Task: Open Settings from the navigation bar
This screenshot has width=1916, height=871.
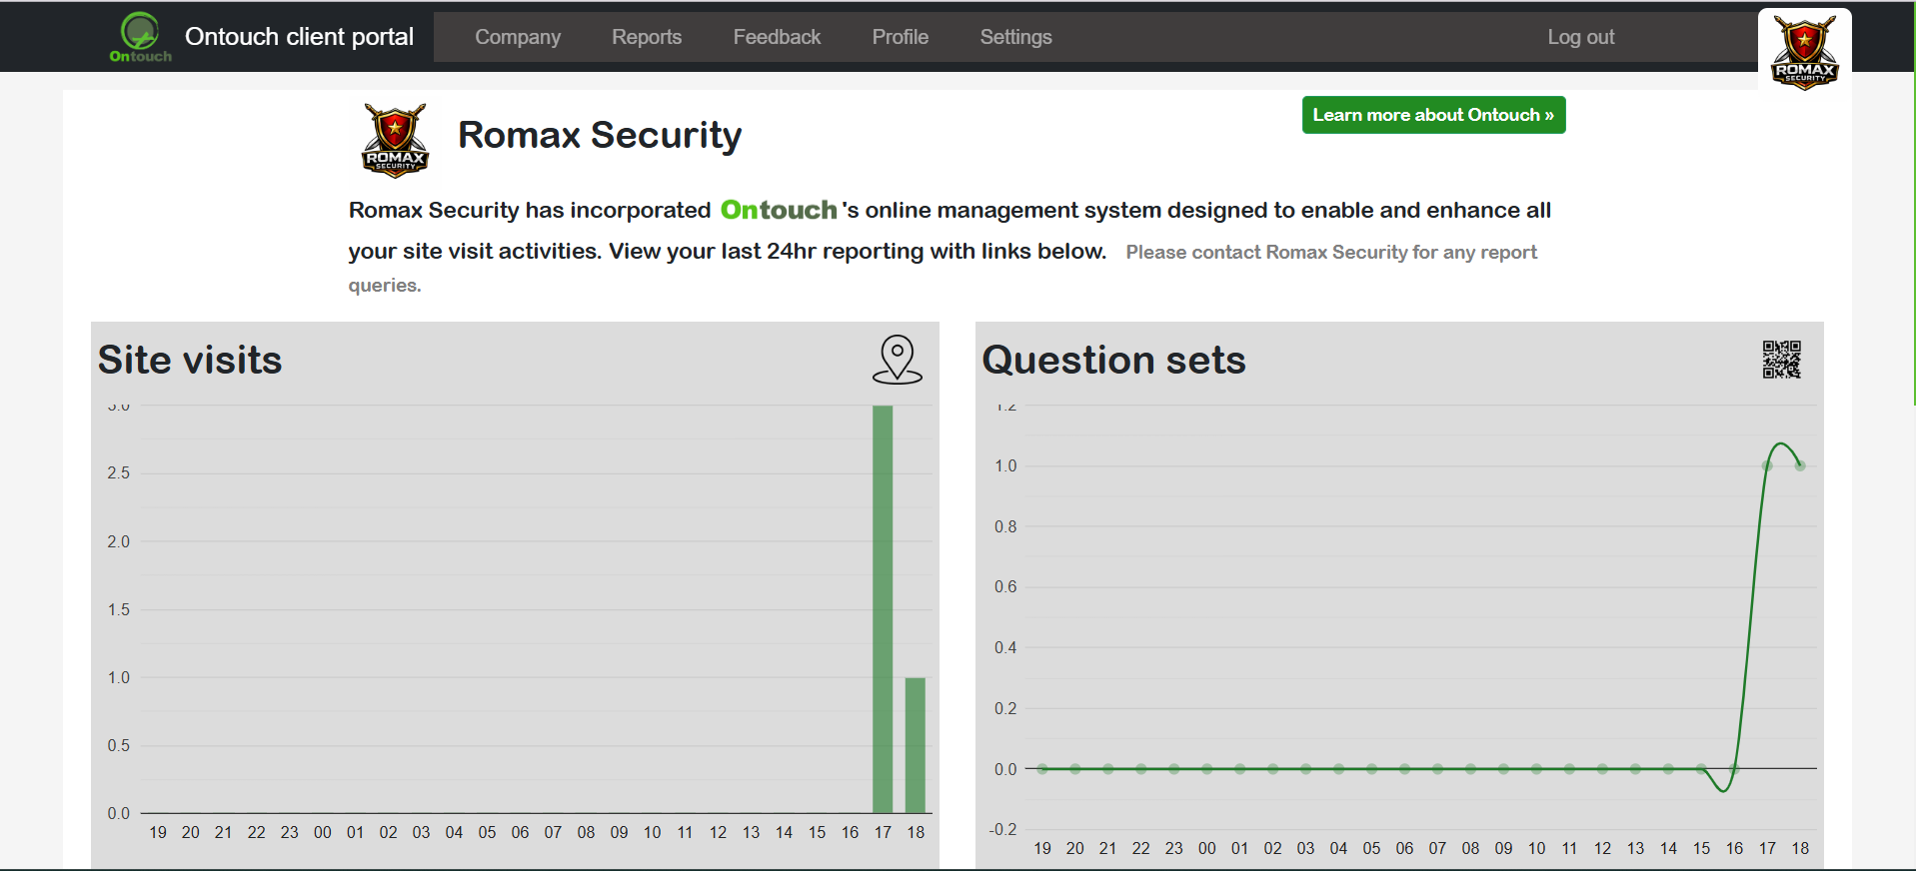Action: point(1015,37)
